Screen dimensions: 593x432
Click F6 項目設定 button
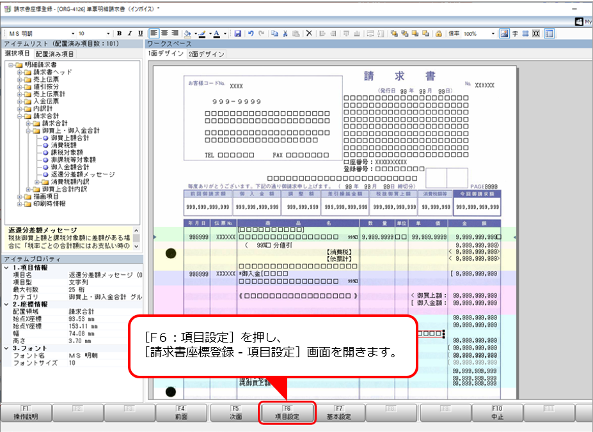(x=287, y=413)
